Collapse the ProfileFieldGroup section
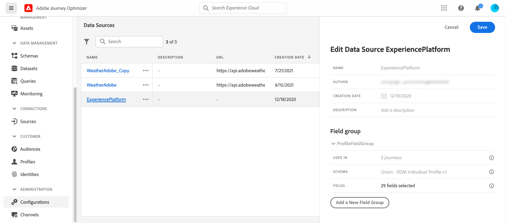 click(333, 144)
